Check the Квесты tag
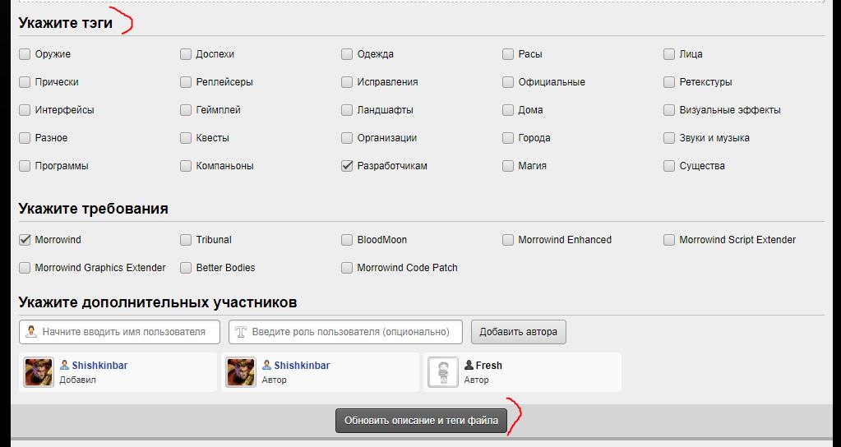Image resolution: width=841 pixels, height=447 pixels. [186, 138]
